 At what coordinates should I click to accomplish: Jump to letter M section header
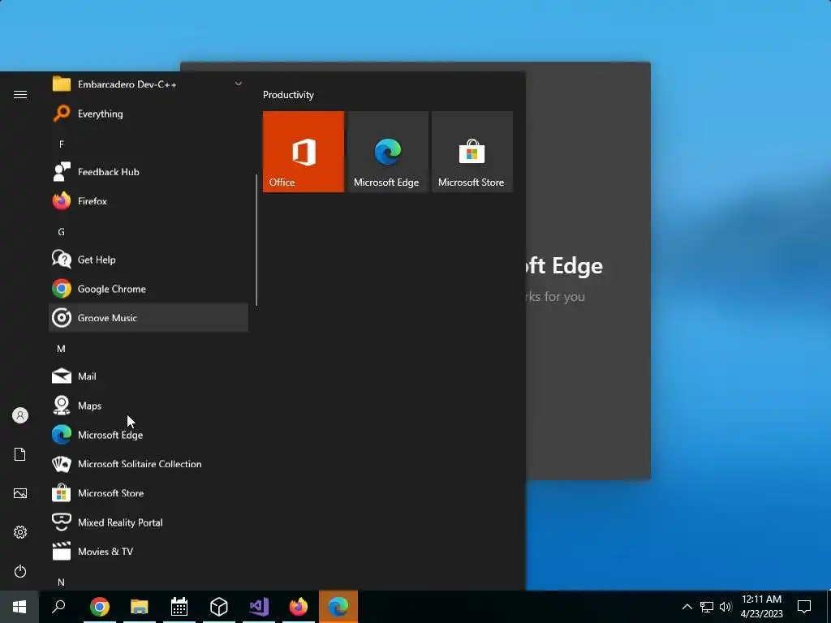click(x=62, y=349)
